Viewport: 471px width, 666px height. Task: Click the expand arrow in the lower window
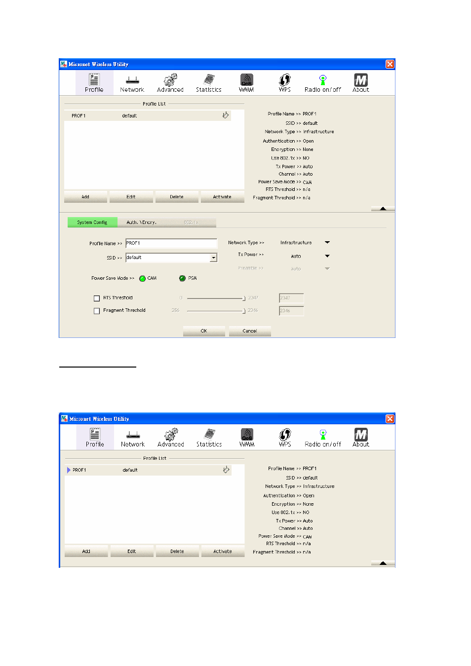[383, 563]
